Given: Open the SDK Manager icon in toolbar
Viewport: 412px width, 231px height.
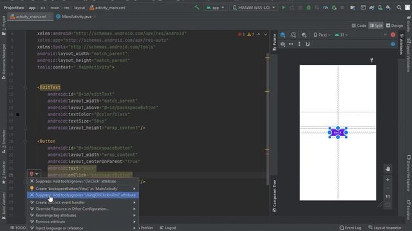Looking at the screenshot, I should (388, 8).
